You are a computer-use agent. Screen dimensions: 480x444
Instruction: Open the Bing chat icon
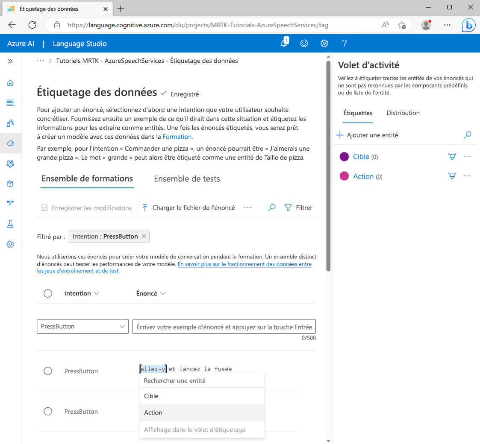pyautogui.click(x=468, y=25)
